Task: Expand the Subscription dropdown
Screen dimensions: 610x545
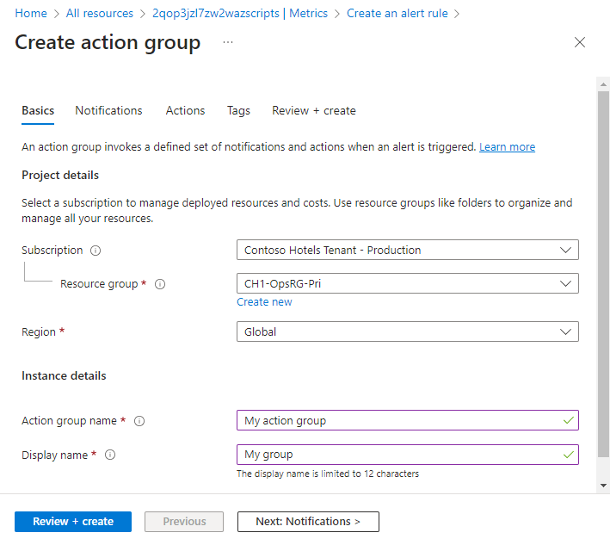Action: coord(407,250)
